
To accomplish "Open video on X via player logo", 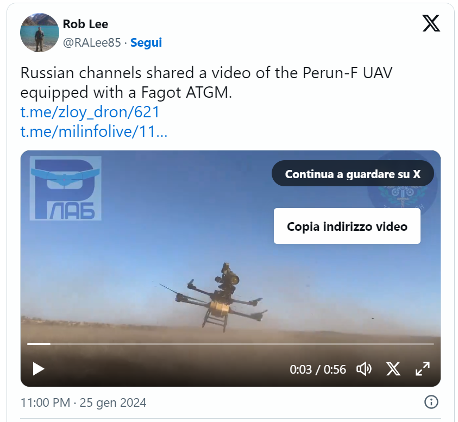I will coord(393,369).
